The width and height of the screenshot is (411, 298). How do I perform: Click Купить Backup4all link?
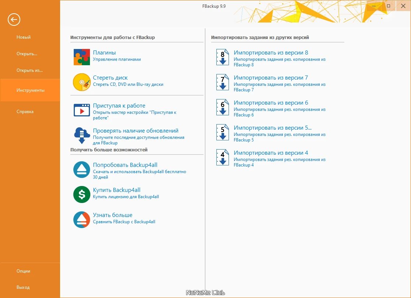tap(116, 190)
